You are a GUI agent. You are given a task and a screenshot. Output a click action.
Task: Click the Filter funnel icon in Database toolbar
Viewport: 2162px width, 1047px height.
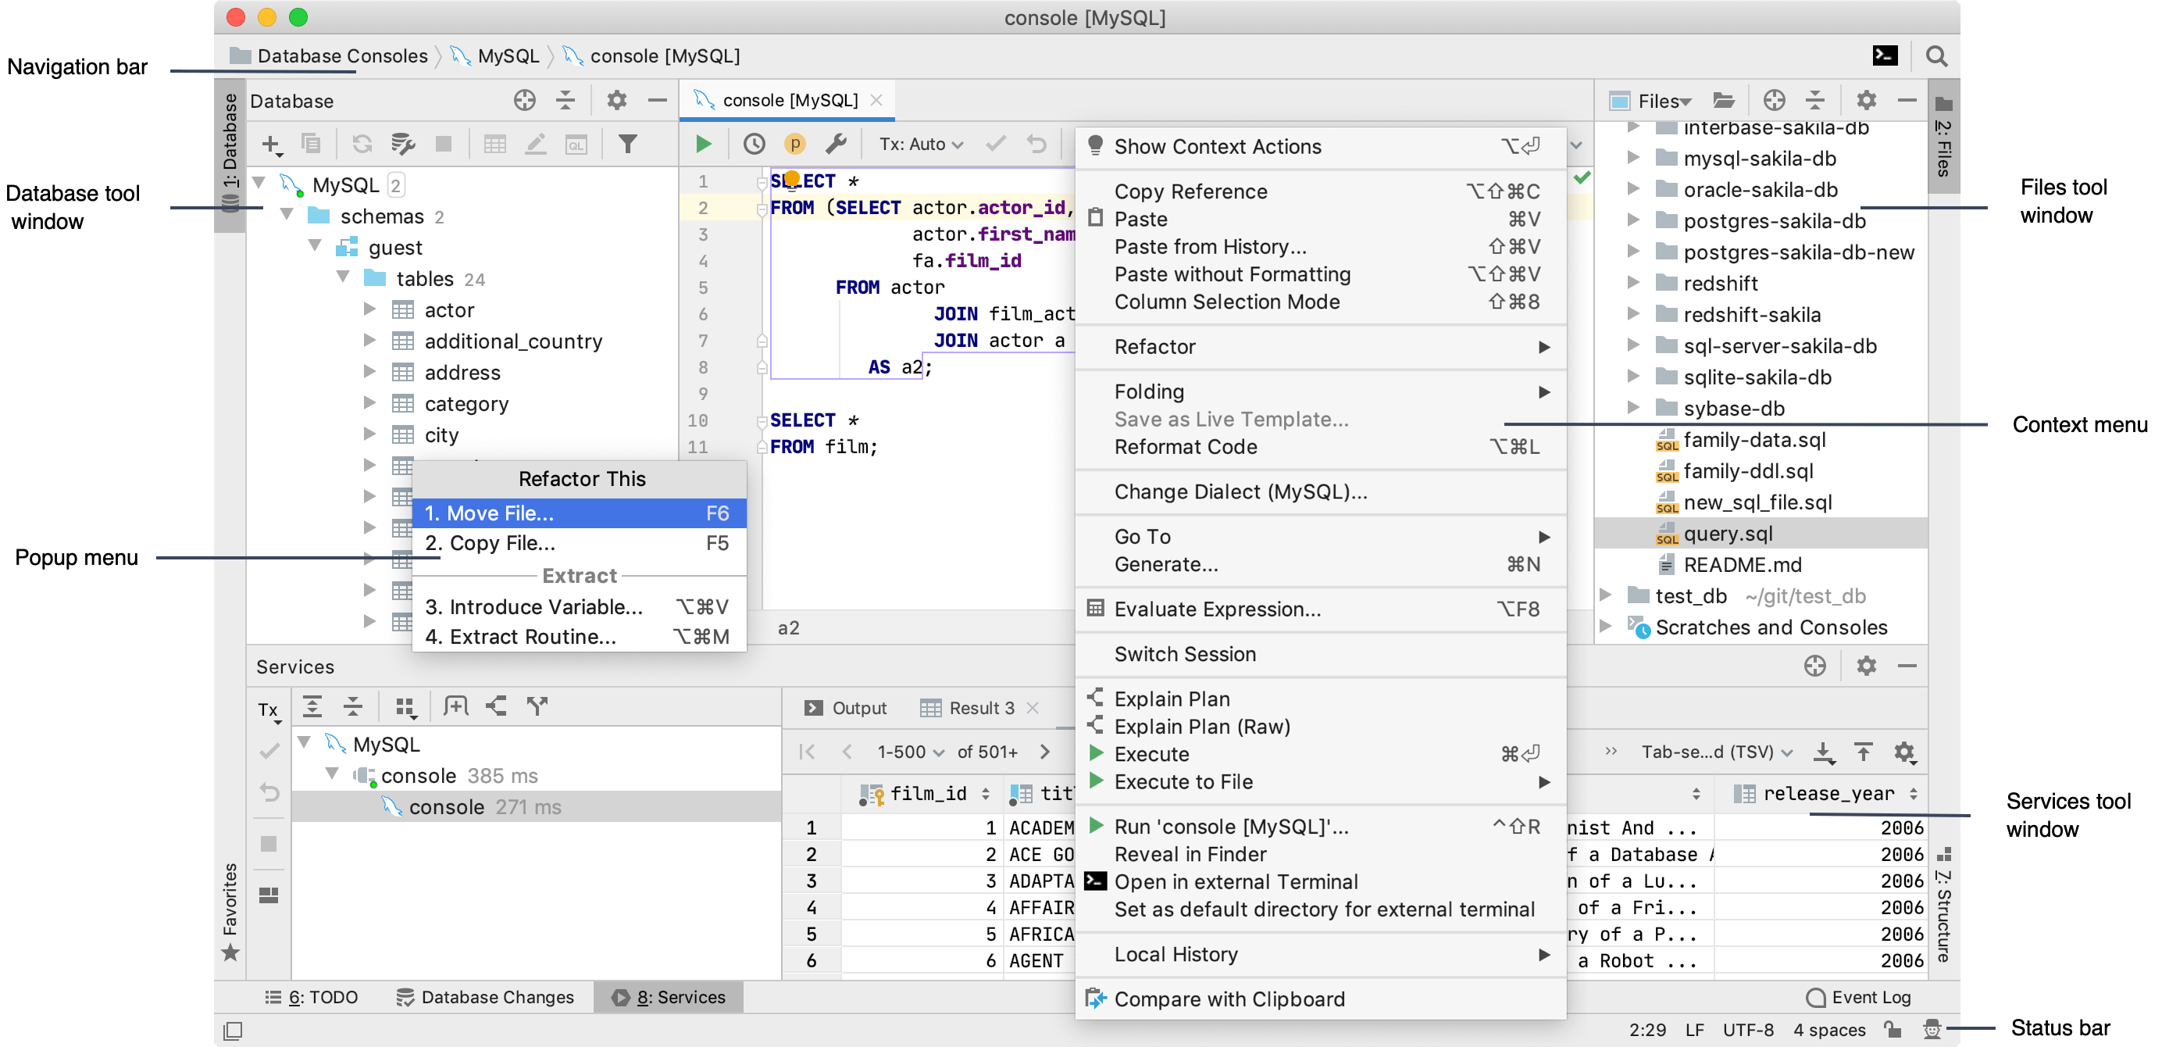click(627, 145)
